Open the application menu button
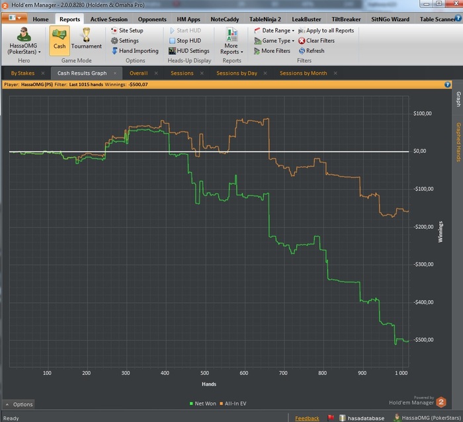This screenshot has width=463, height=422. tap(15, 18)
